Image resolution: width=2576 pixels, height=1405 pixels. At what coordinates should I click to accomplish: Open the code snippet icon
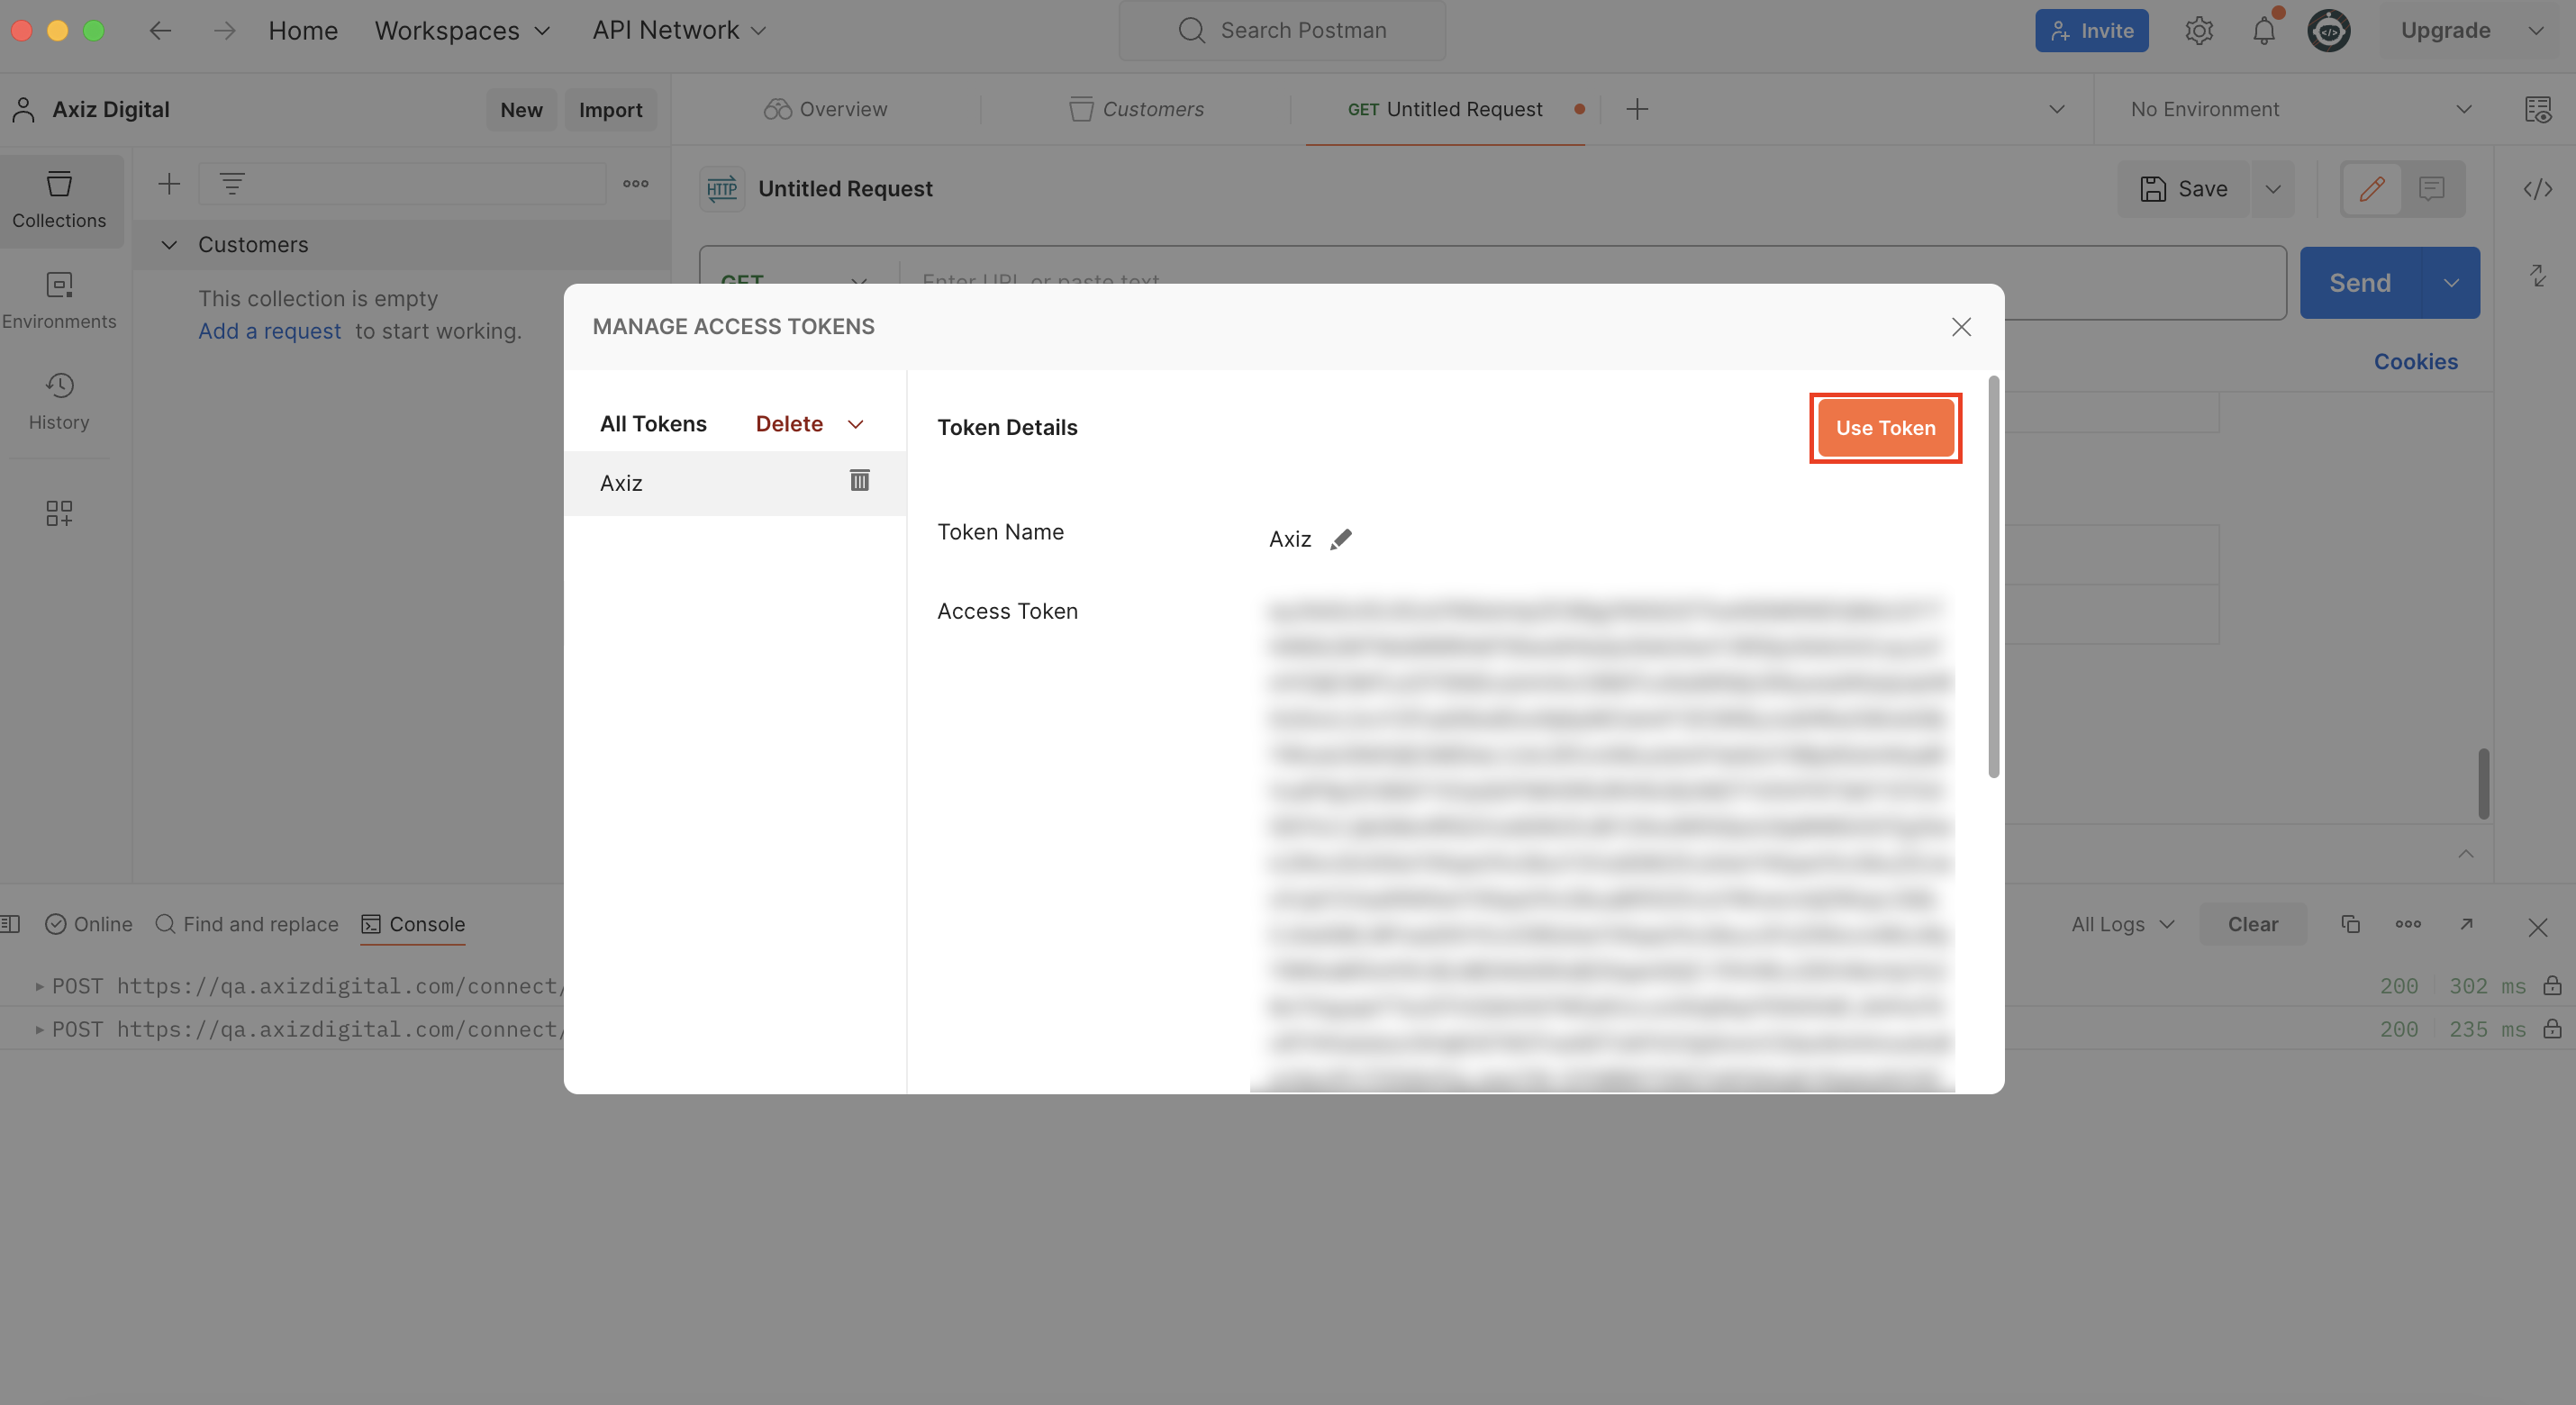2538,189
